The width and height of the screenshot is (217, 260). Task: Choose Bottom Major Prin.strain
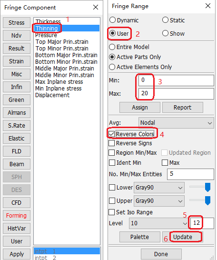coord(66,55)
